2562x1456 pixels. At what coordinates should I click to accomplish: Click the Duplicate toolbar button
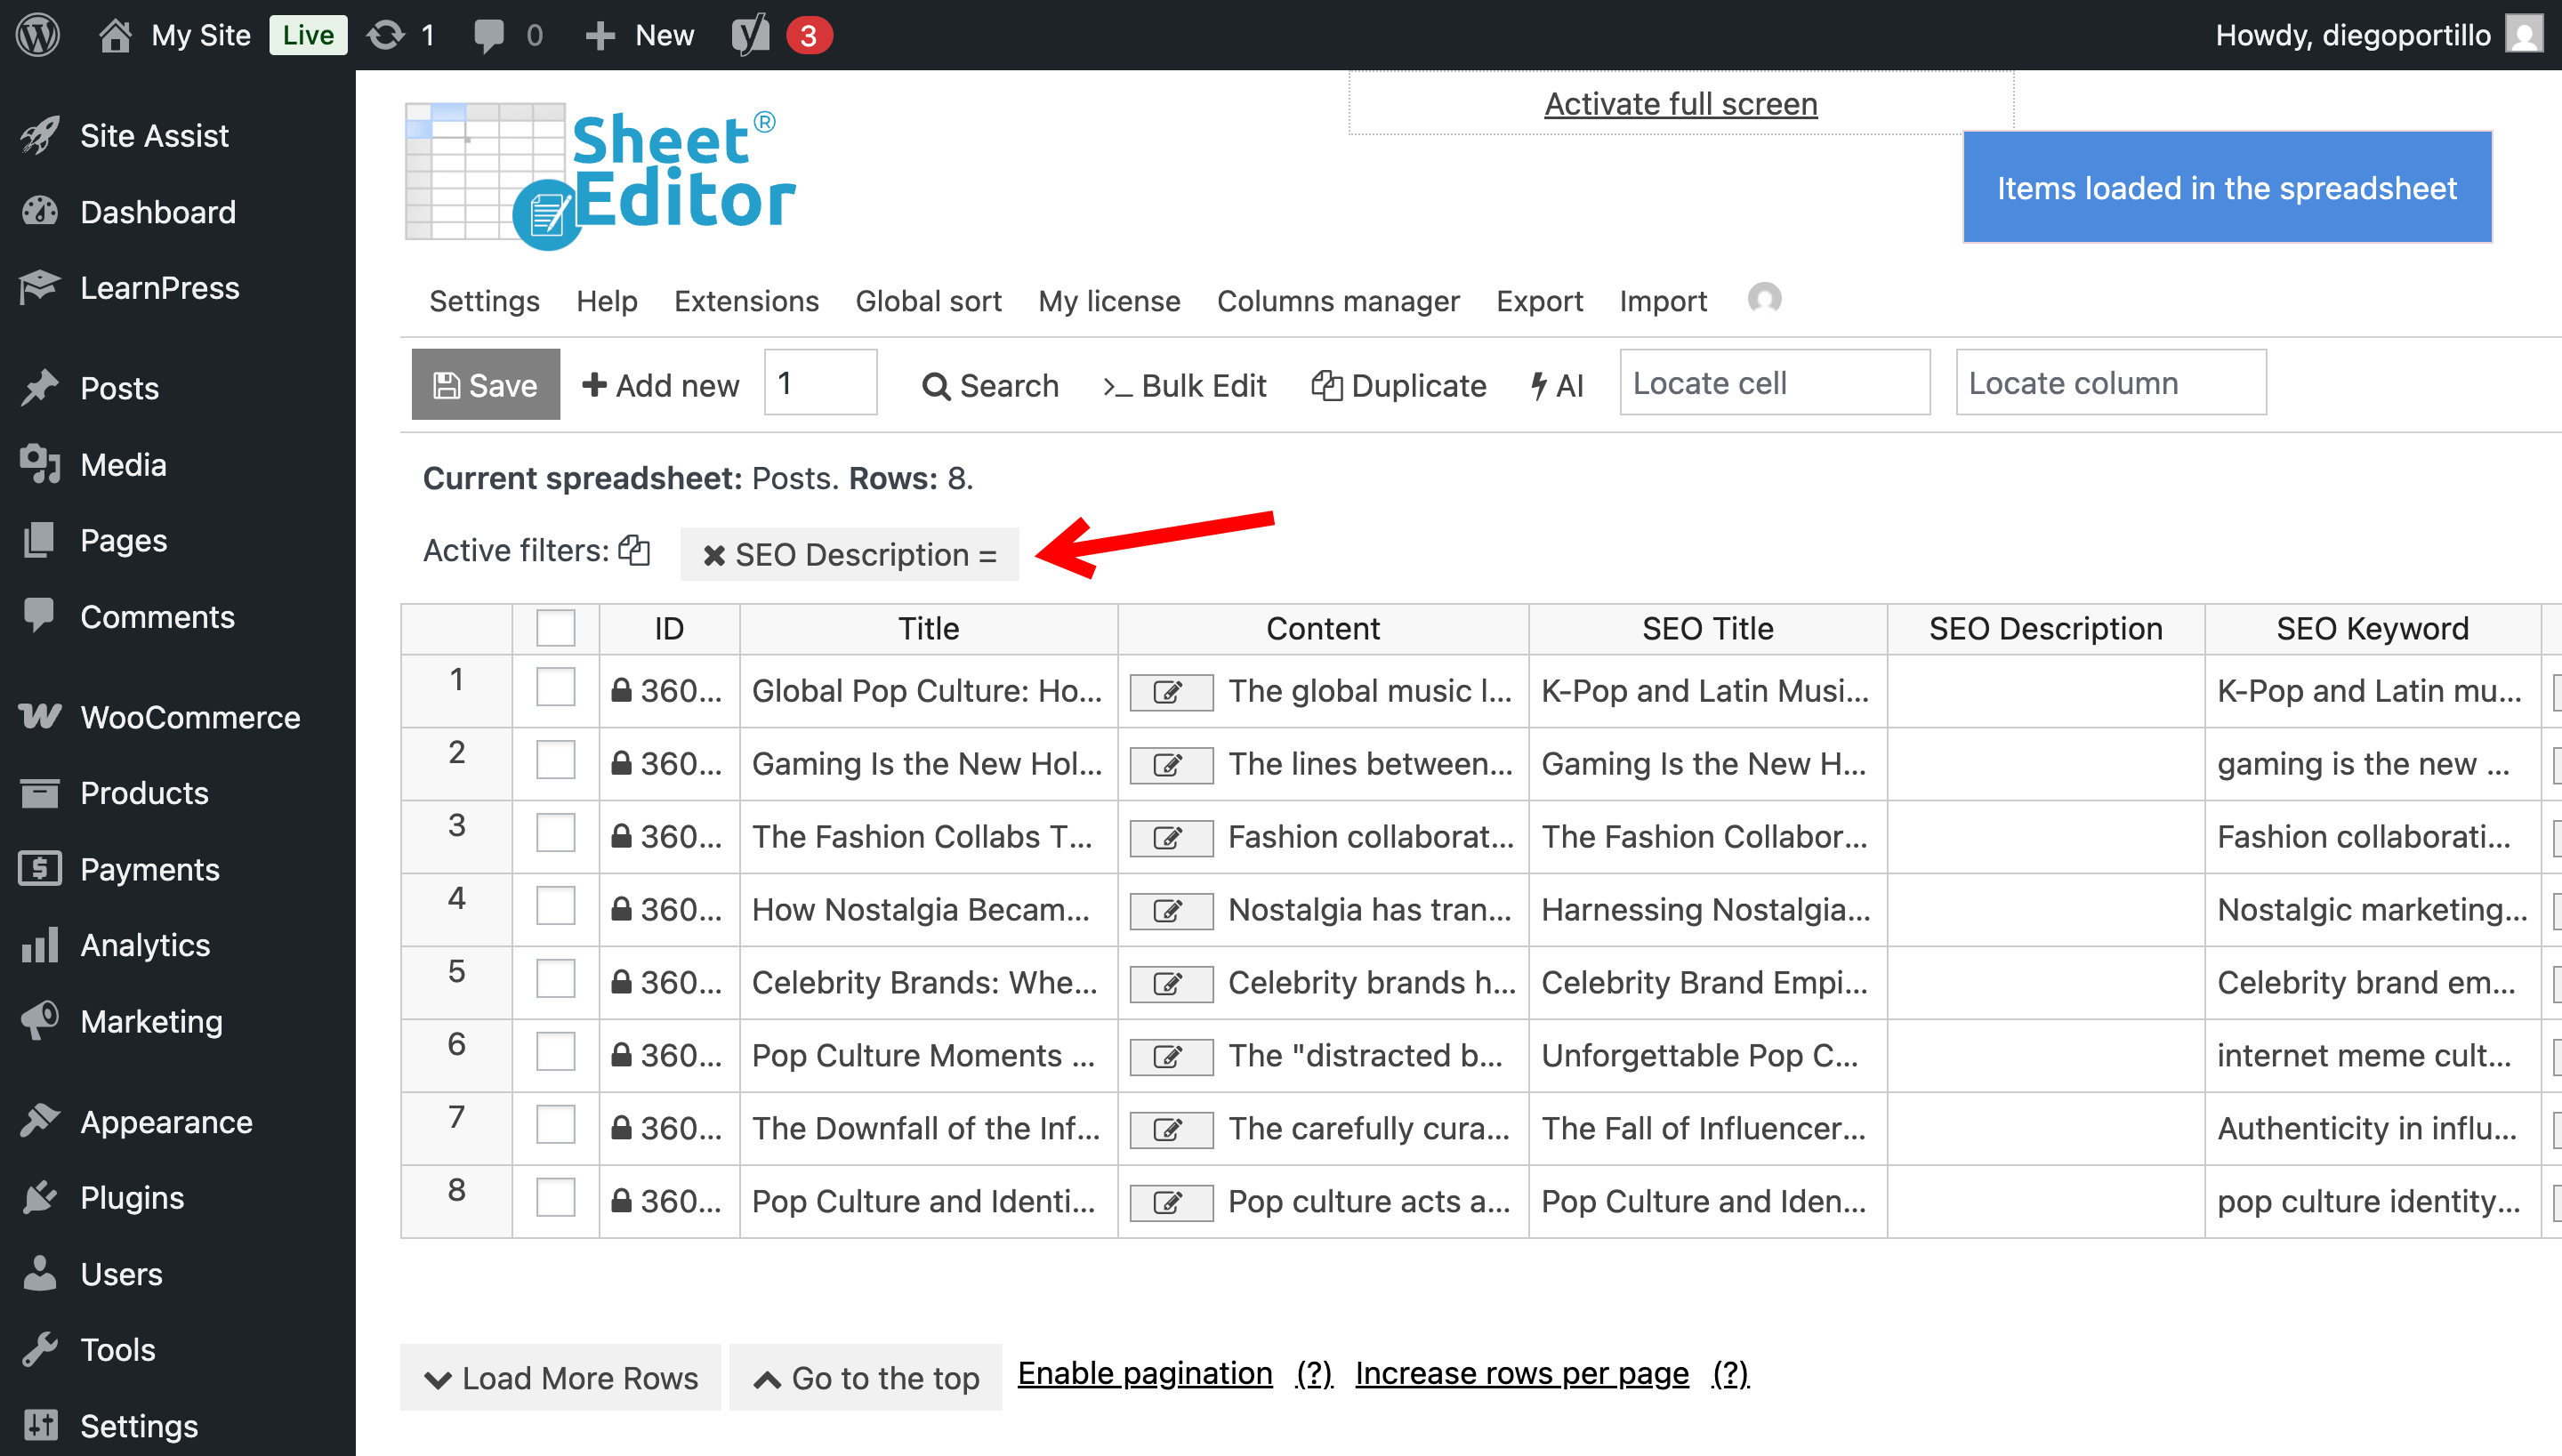point(1398,385)
